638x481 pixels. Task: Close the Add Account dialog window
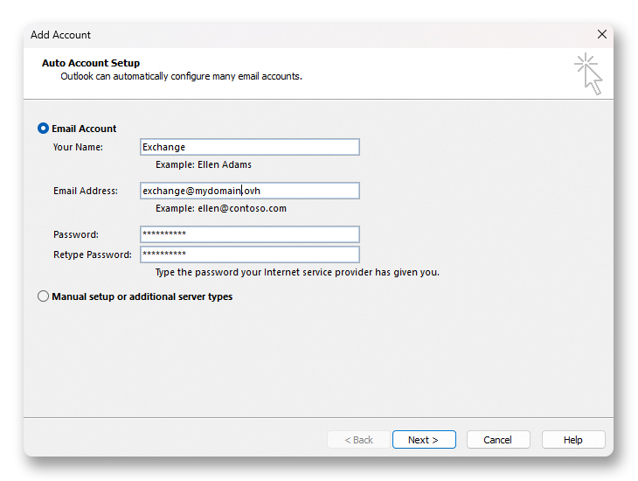[601, 35]
